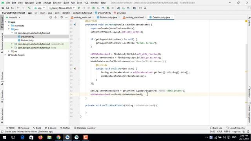Click the Make Project hammer icon

pyautogui.click(x=29, y=8)
